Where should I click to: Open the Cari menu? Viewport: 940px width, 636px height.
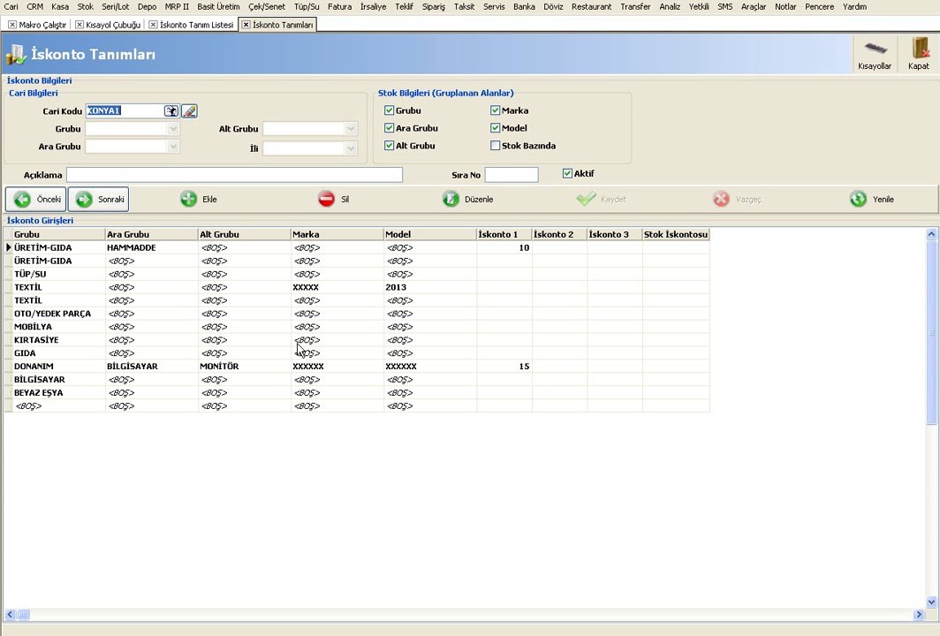click(x=11, y=6)
